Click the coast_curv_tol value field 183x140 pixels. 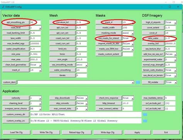pos(81,38)
